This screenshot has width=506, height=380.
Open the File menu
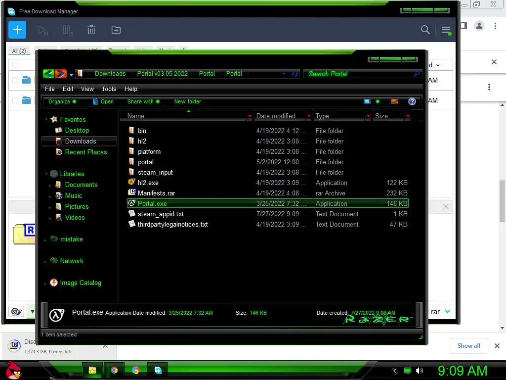click(x=50, y=89)
